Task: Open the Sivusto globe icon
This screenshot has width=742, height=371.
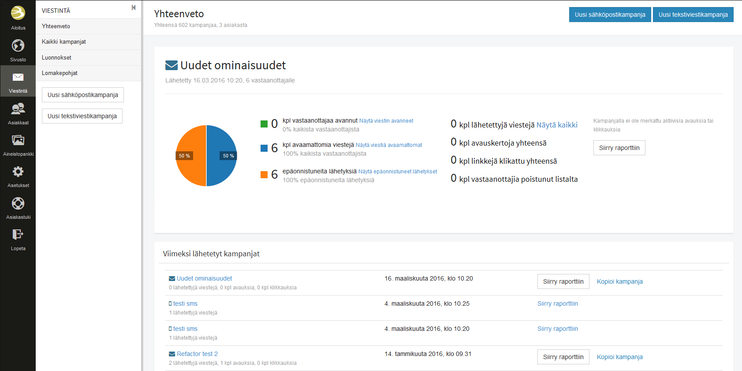Action: [18, 46]
